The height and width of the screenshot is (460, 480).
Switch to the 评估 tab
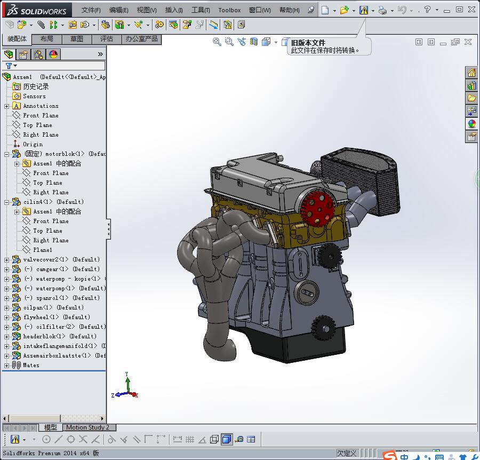tap(107, 39)
